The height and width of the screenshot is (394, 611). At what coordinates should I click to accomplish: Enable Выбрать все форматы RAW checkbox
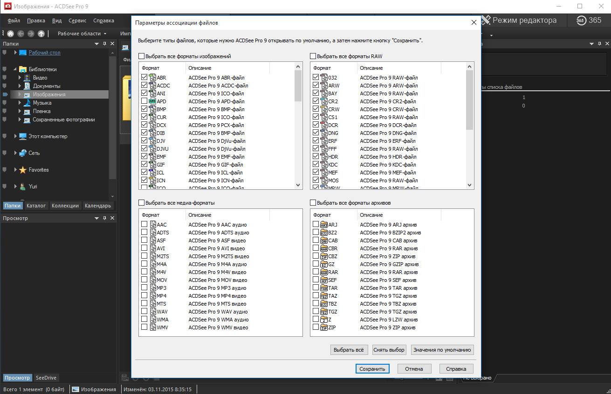coord(313,56)
